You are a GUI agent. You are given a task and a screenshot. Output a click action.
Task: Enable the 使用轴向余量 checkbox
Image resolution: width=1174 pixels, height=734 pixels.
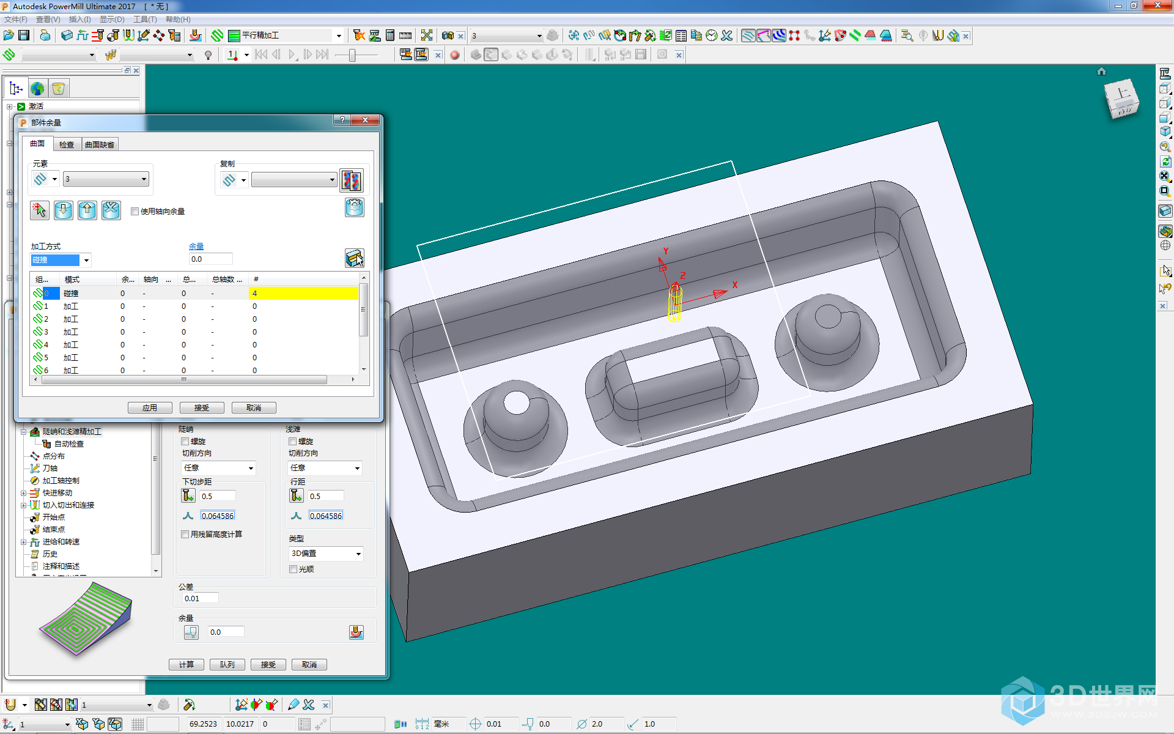135,212
